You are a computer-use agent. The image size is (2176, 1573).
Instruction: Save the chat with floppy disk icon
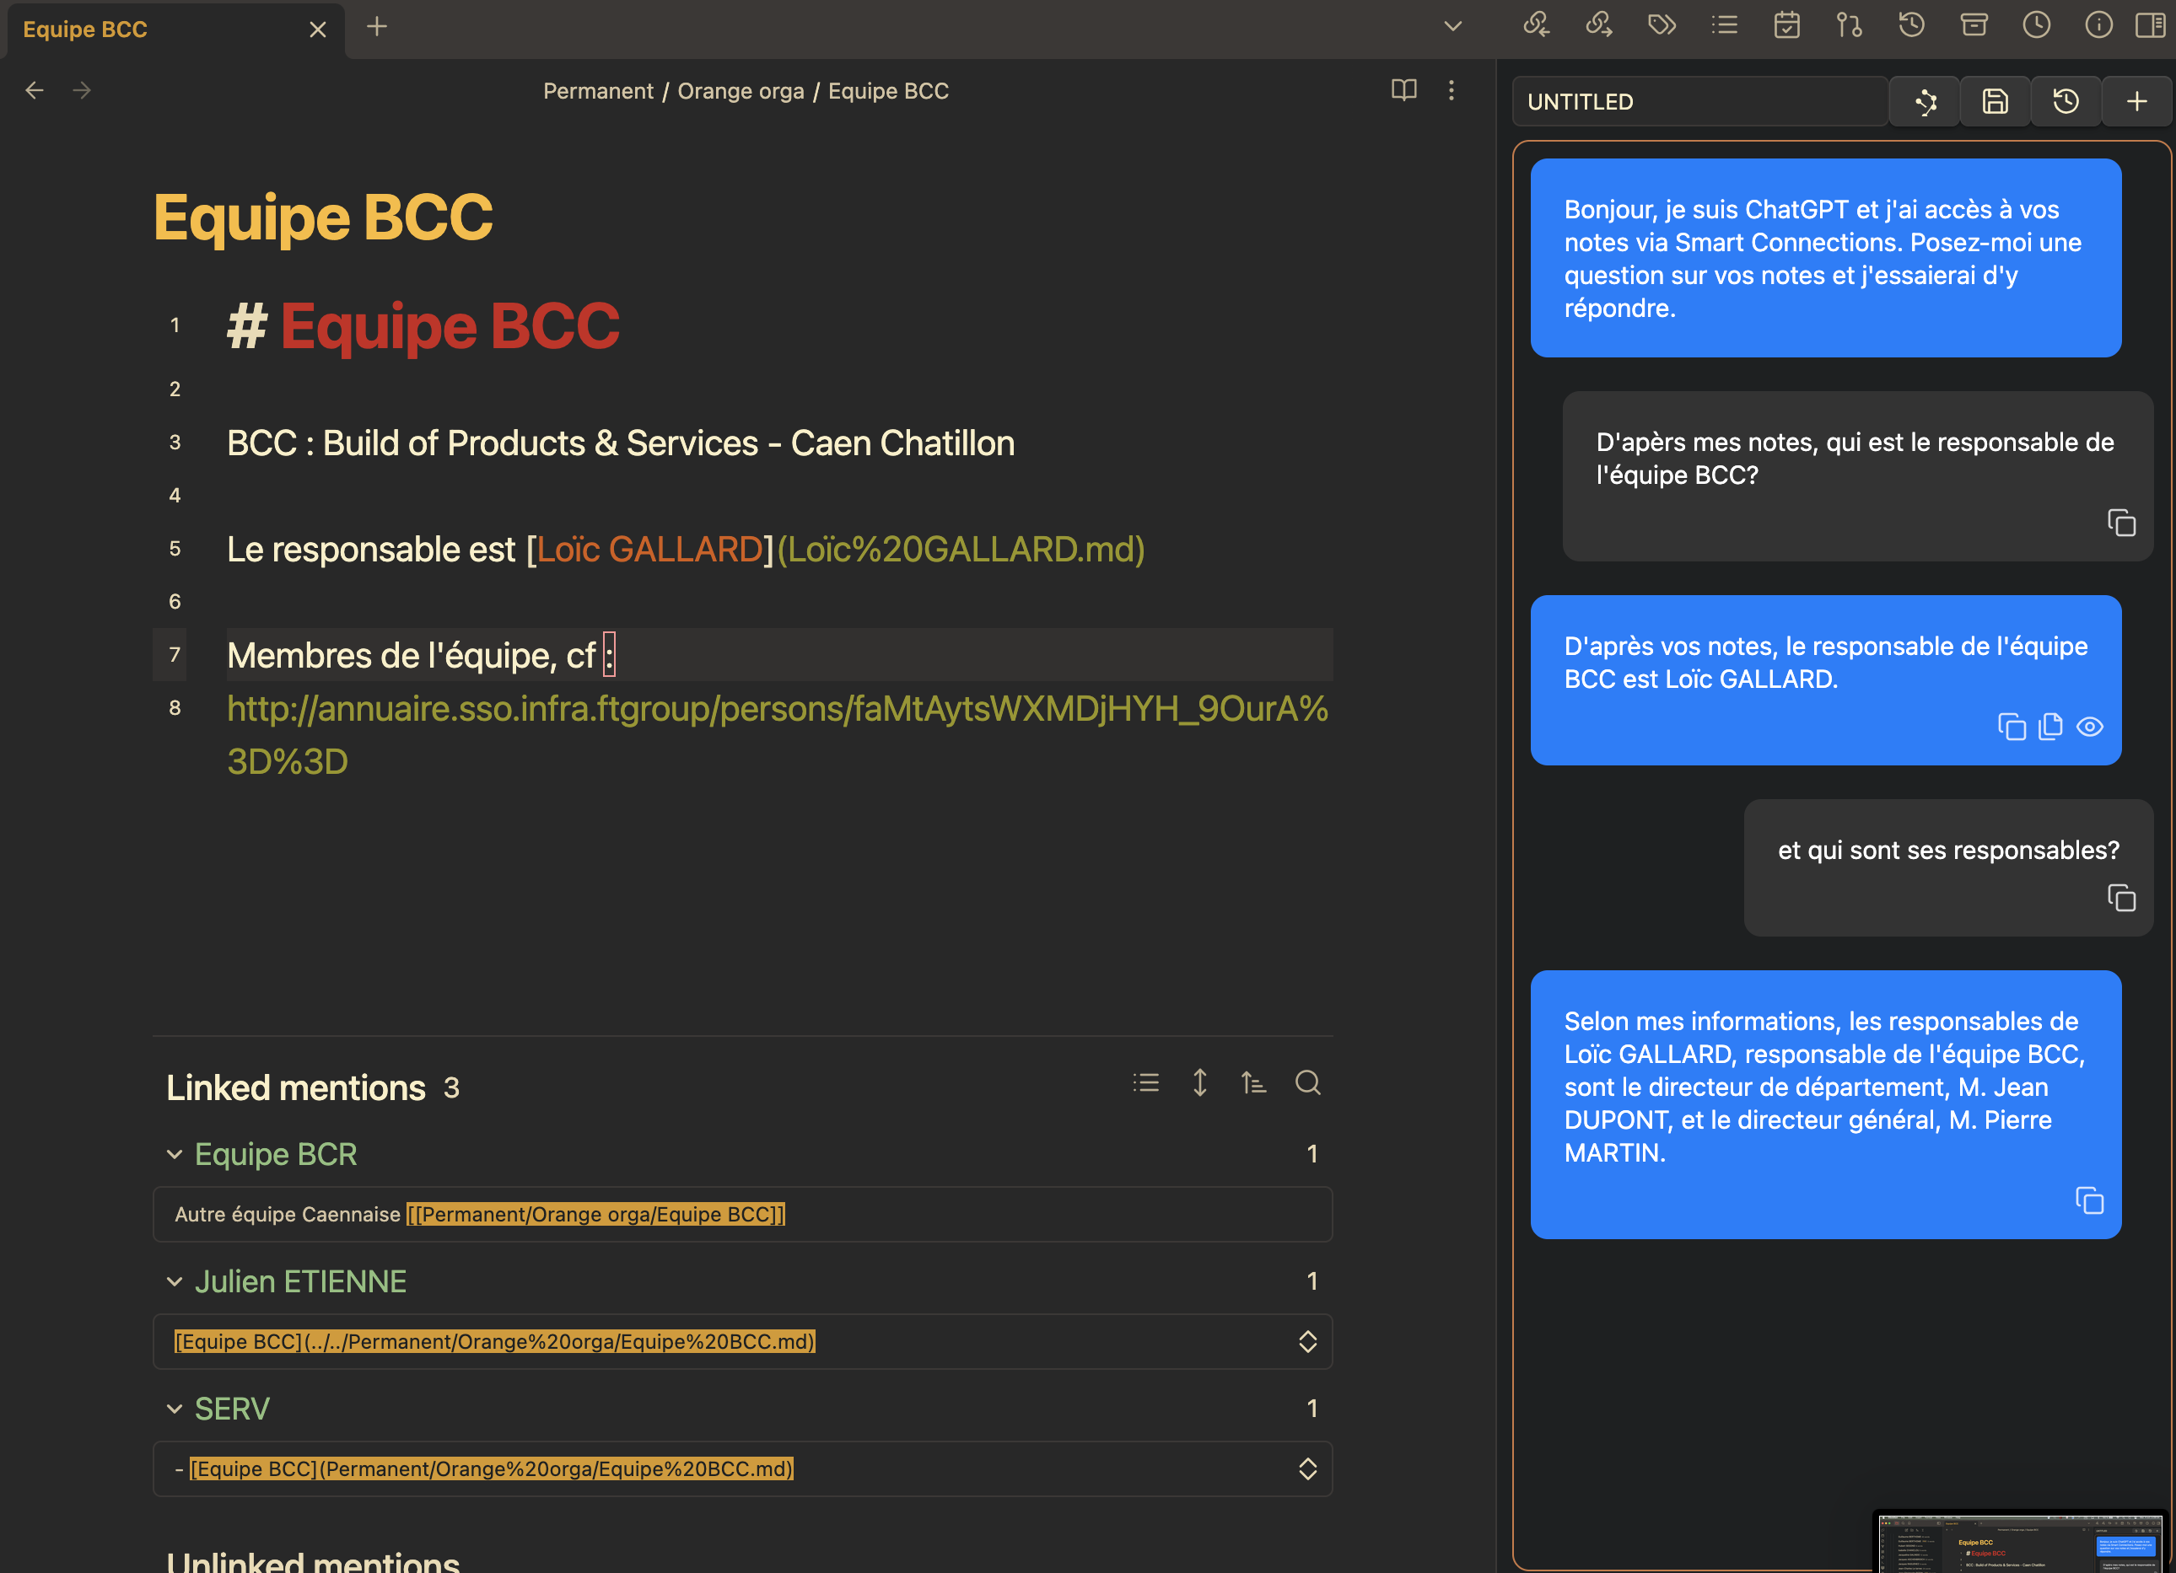pos(1995,102)
